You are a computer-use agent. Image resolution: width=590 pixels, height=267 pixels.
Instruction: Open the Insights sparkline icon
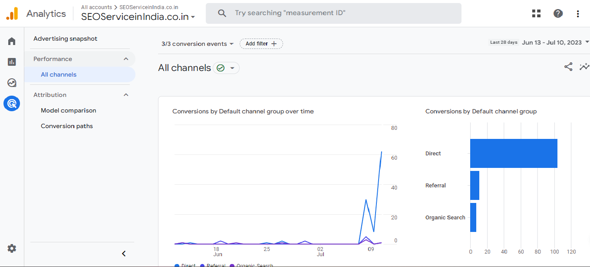click(x=584, y=67)
